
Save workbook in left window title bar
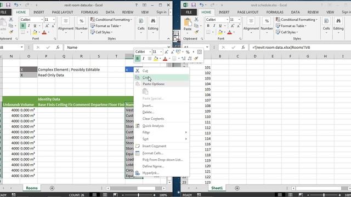tap(8, 5)
